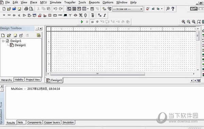The image size is (204, 129).
Task: Open the Grapher icon
Action: [x=84, y=9]
